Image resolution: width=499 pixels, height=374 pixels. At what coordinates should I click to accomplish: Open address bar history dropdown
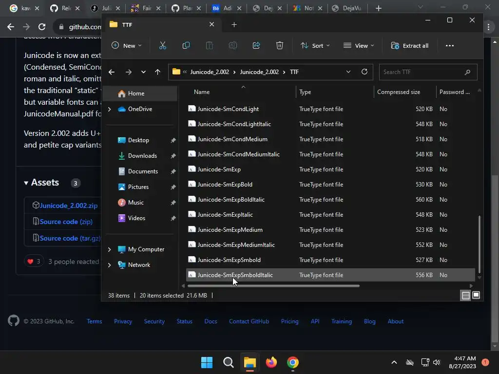(348, 72)
